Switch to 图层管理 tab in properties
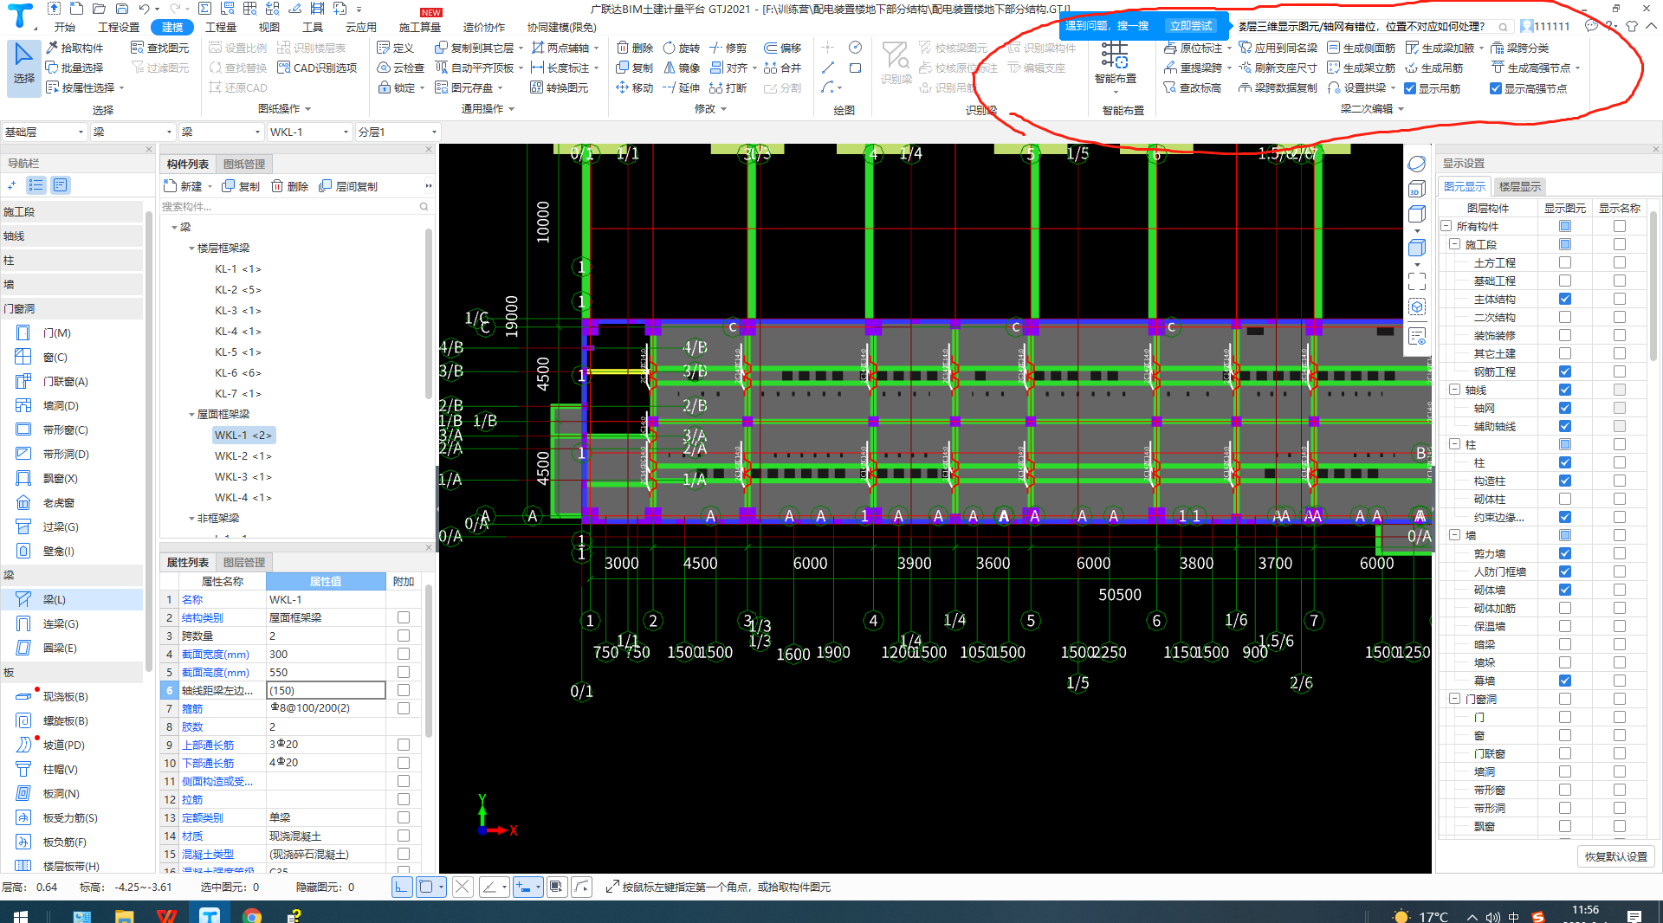Viewport: 1663px width, 923px height. click(x=244, y=562)
